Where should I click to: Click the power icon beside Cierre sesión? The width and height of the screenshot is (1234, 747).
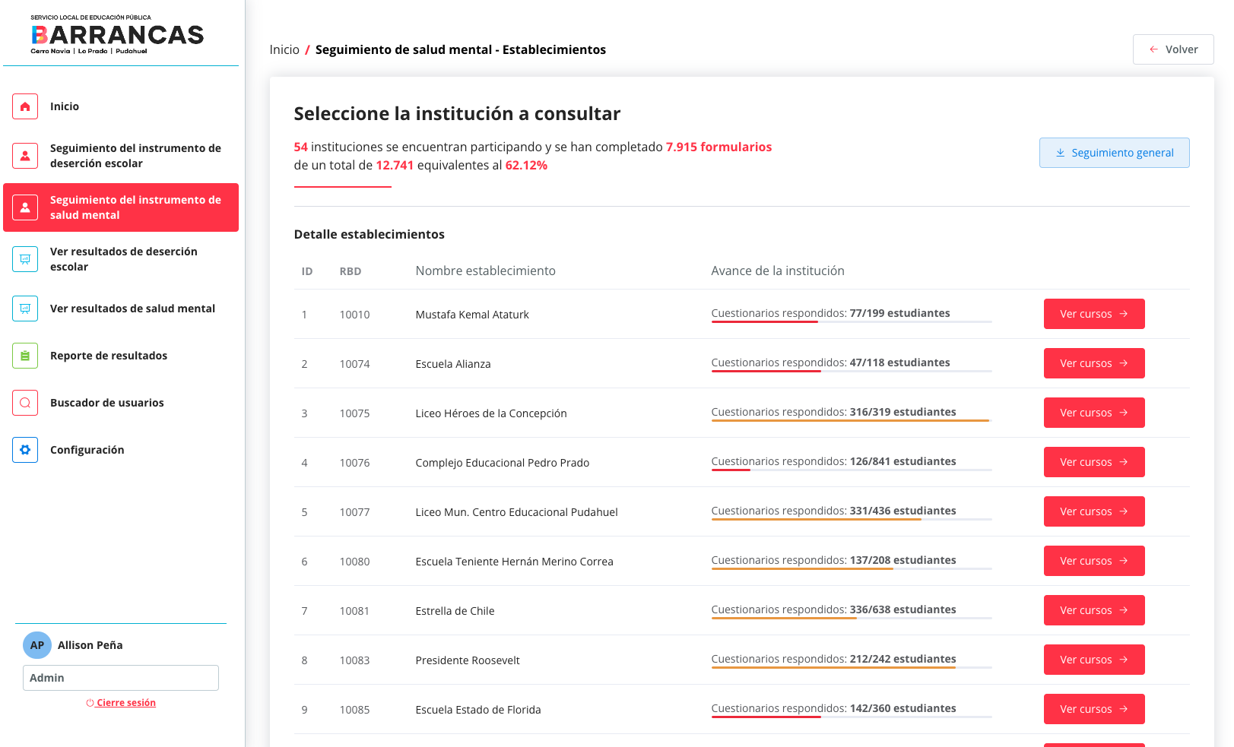click(90, 703)
